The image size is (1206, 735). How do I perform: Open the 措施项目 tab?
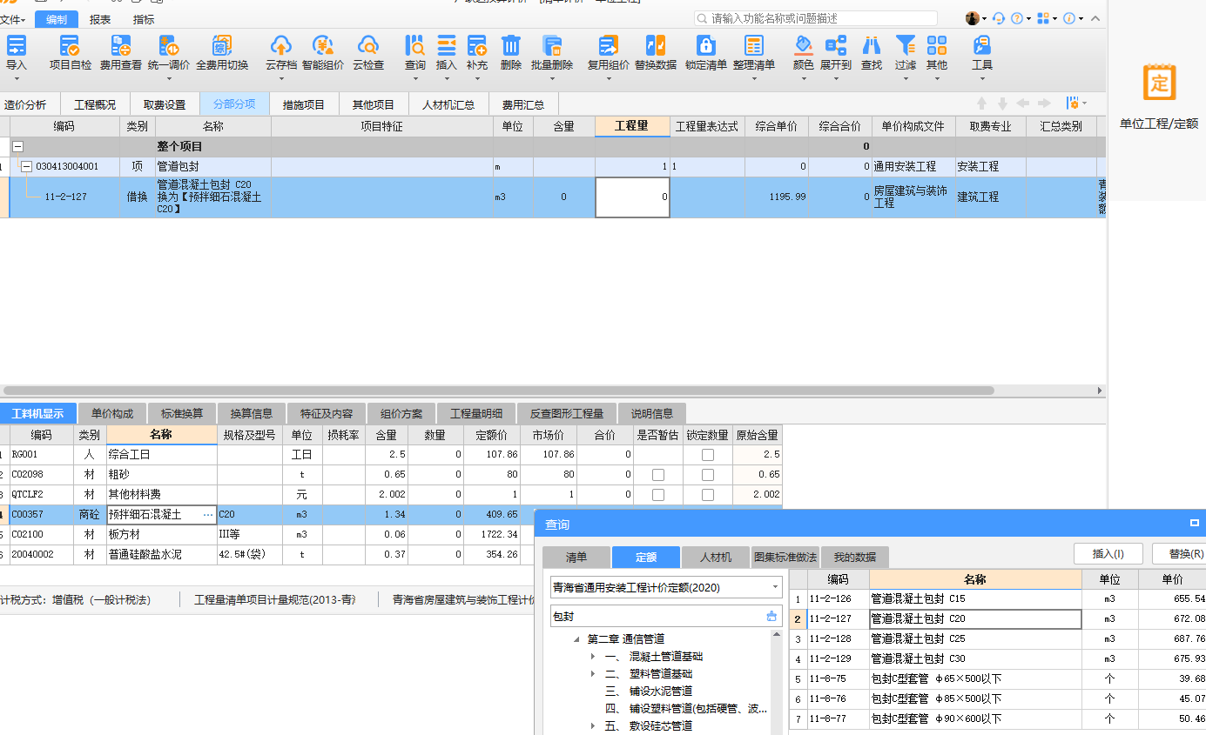304,104
